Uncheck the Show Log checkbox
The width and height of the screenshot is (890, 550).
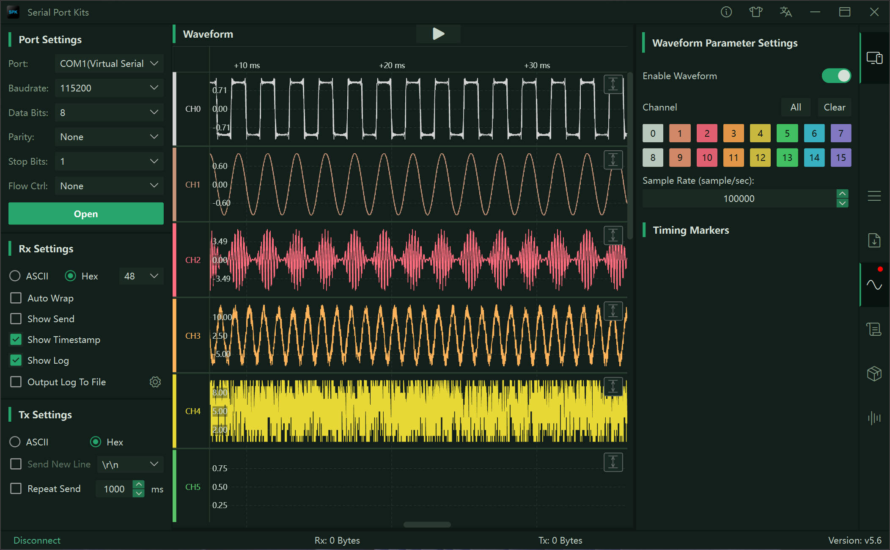16,360
